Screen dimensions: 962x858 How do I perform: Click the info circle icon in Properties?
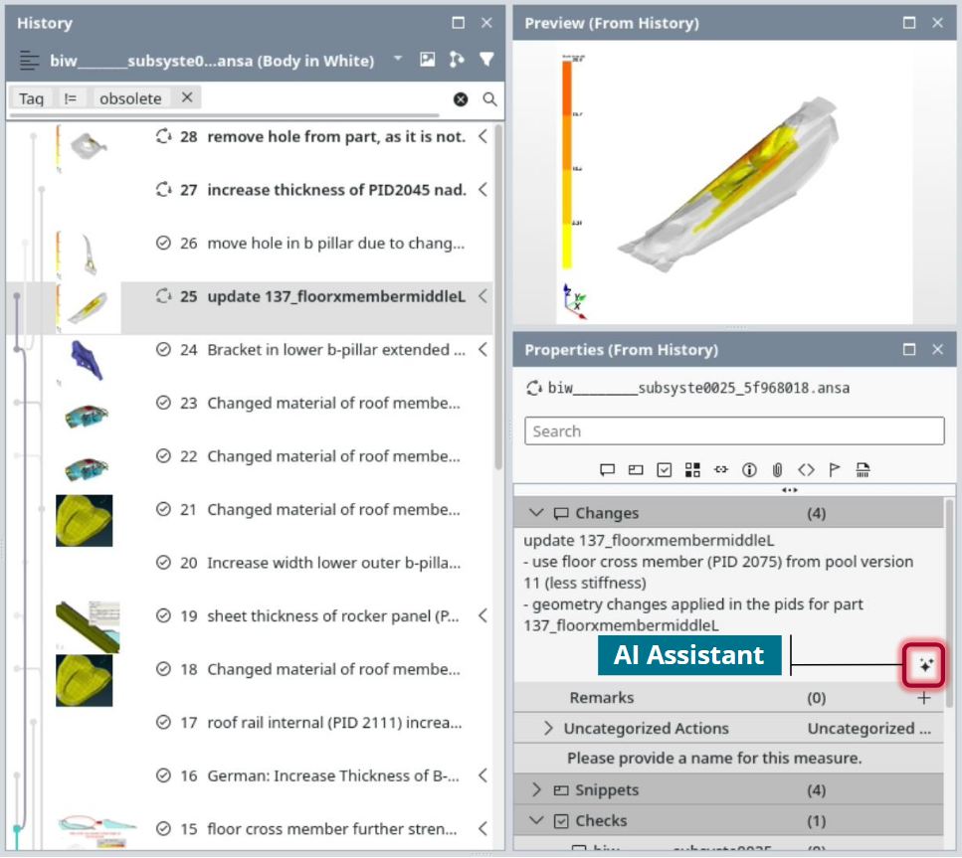tap(749, 469)
